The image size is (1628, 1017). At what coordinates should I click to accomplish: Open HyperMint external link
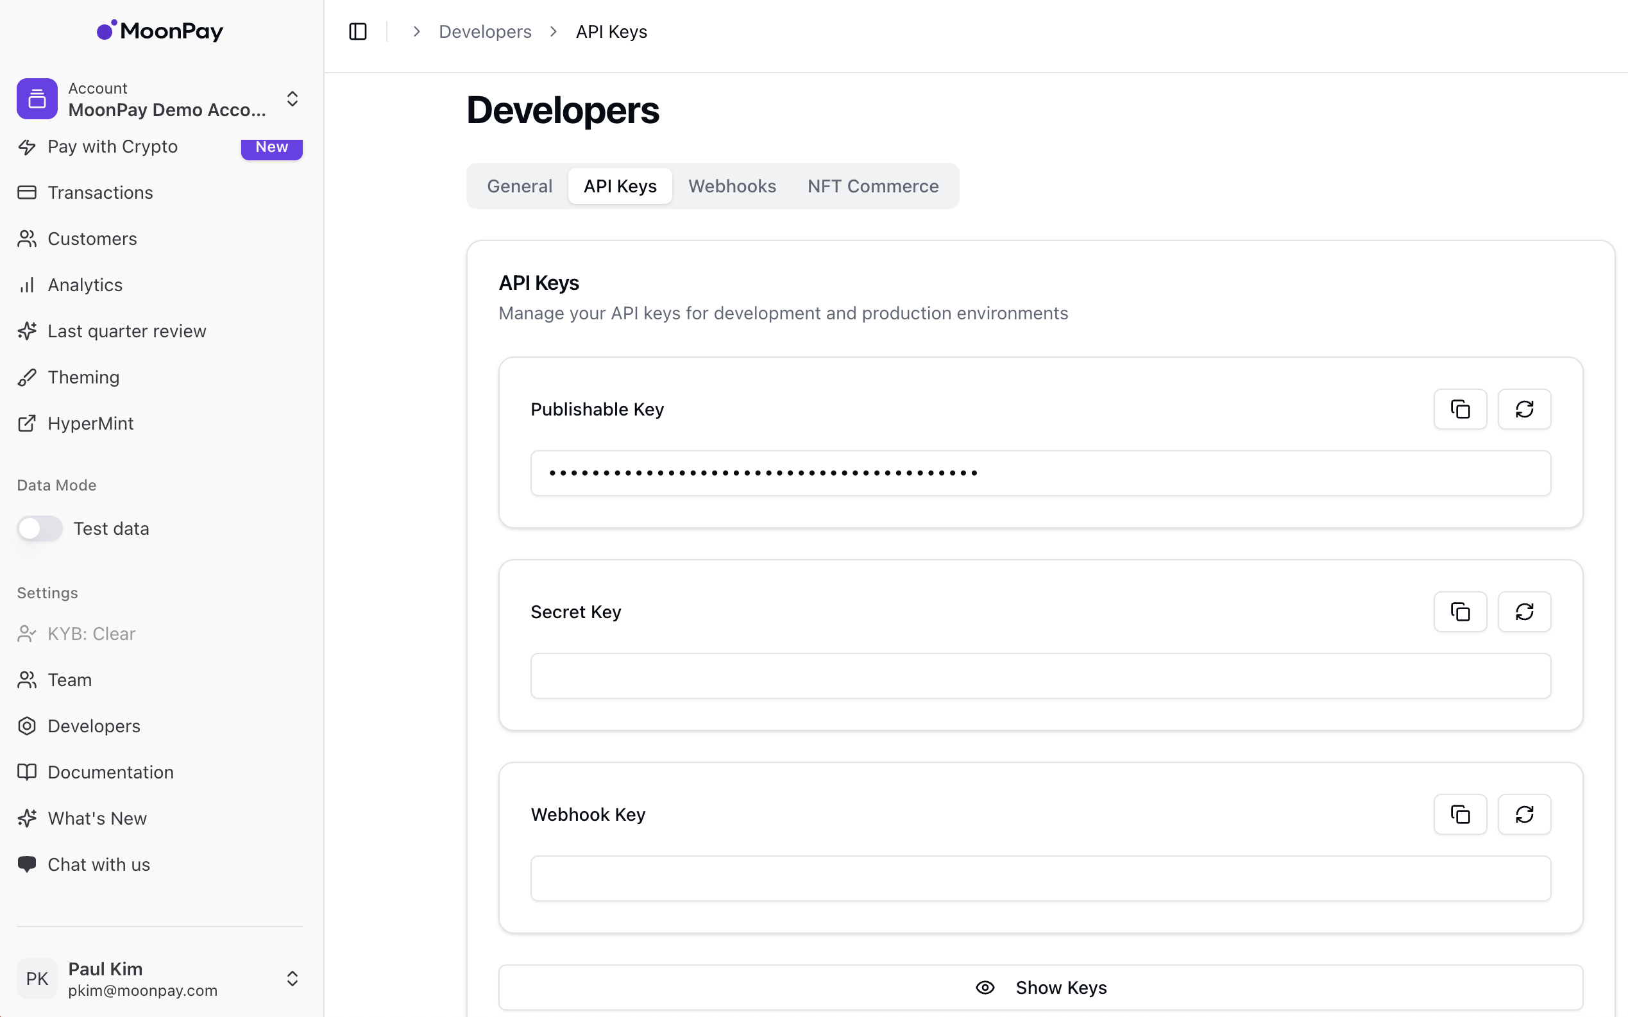click(90, 423)
